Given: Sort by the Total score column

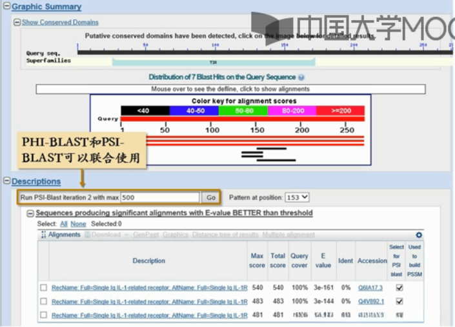Looking at the screenshot, I should (x=278, y=261).
